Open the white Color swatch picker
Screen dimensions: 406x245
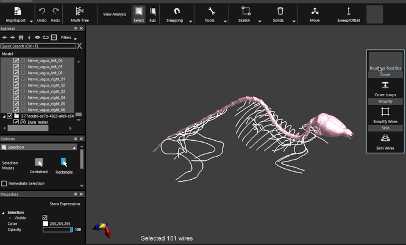[x=45, y=224]
